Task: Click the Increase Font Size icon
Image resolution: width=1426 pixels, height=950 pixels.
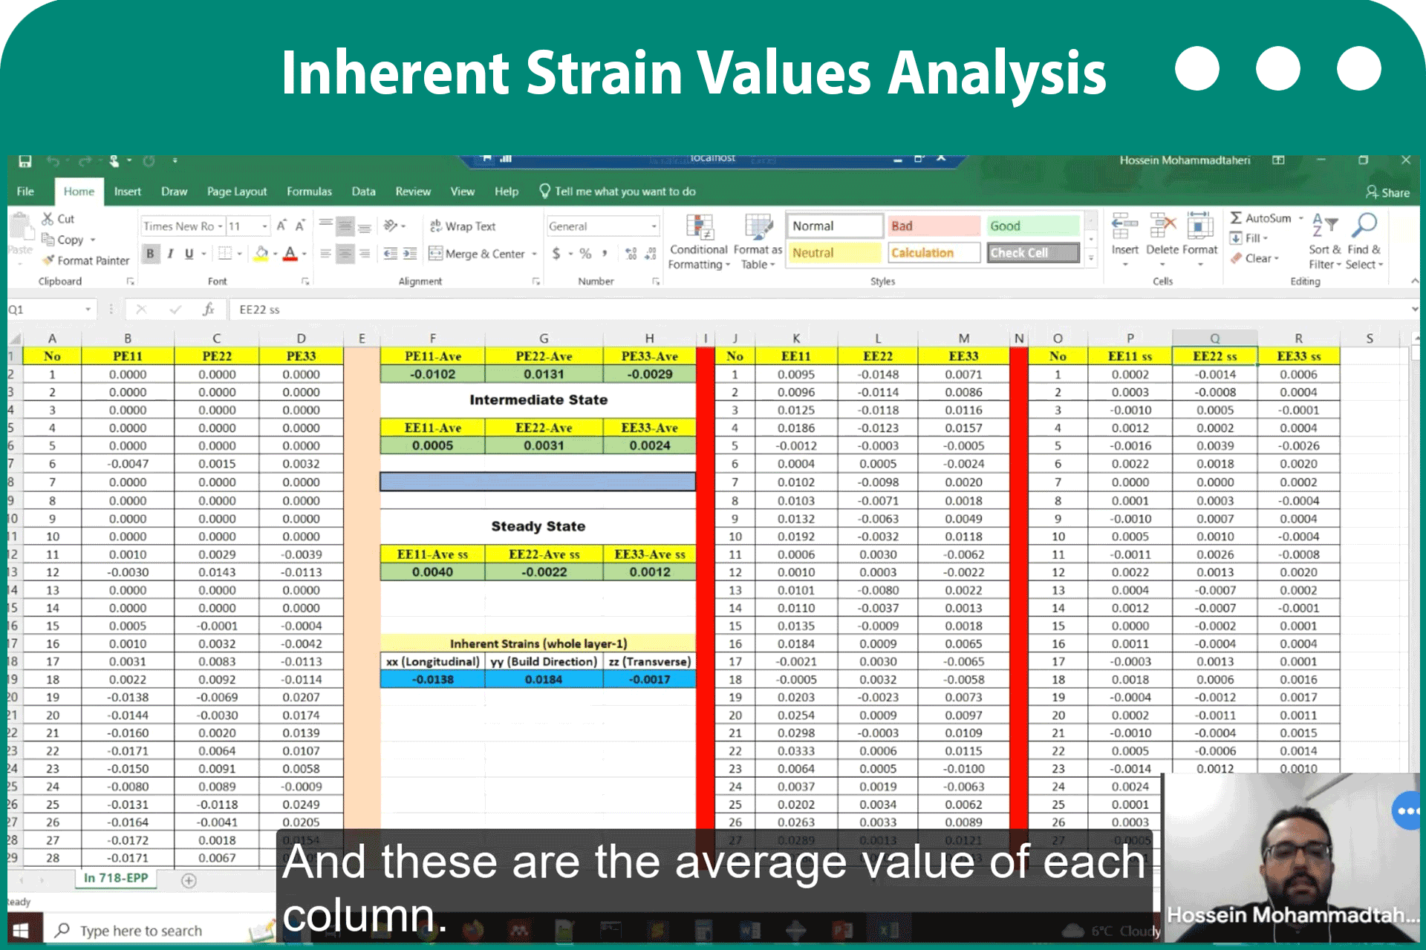Action: (x=281, y=226)
